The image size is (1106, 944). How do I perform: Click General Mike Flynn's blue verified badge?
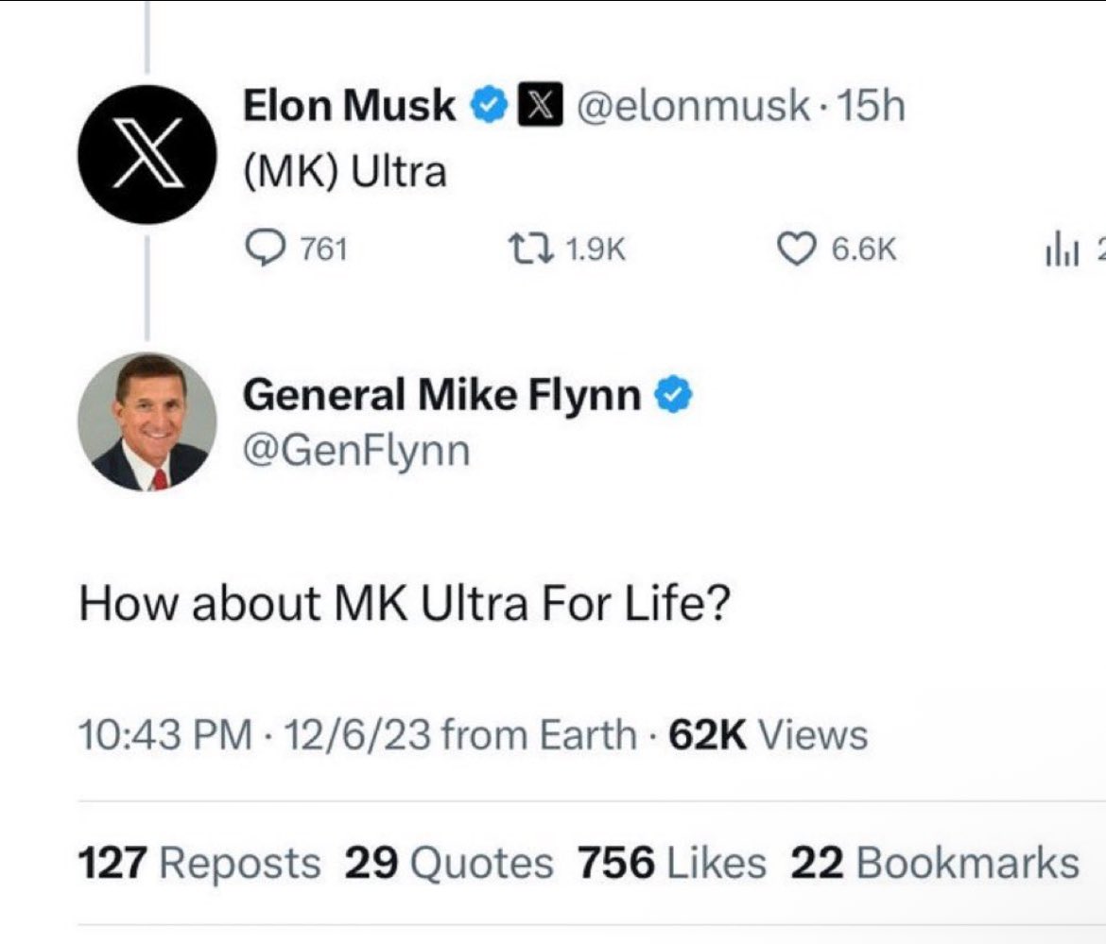[675, 395]
